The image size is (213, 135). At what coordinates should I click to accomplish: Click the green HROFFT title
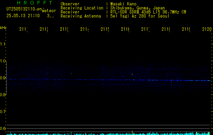pyautogui.click(x=35, y=3)
